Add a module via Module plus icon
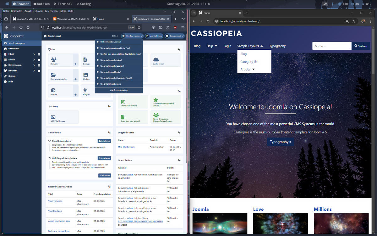Viewport: 377px width, 236px height. (76, 94)
